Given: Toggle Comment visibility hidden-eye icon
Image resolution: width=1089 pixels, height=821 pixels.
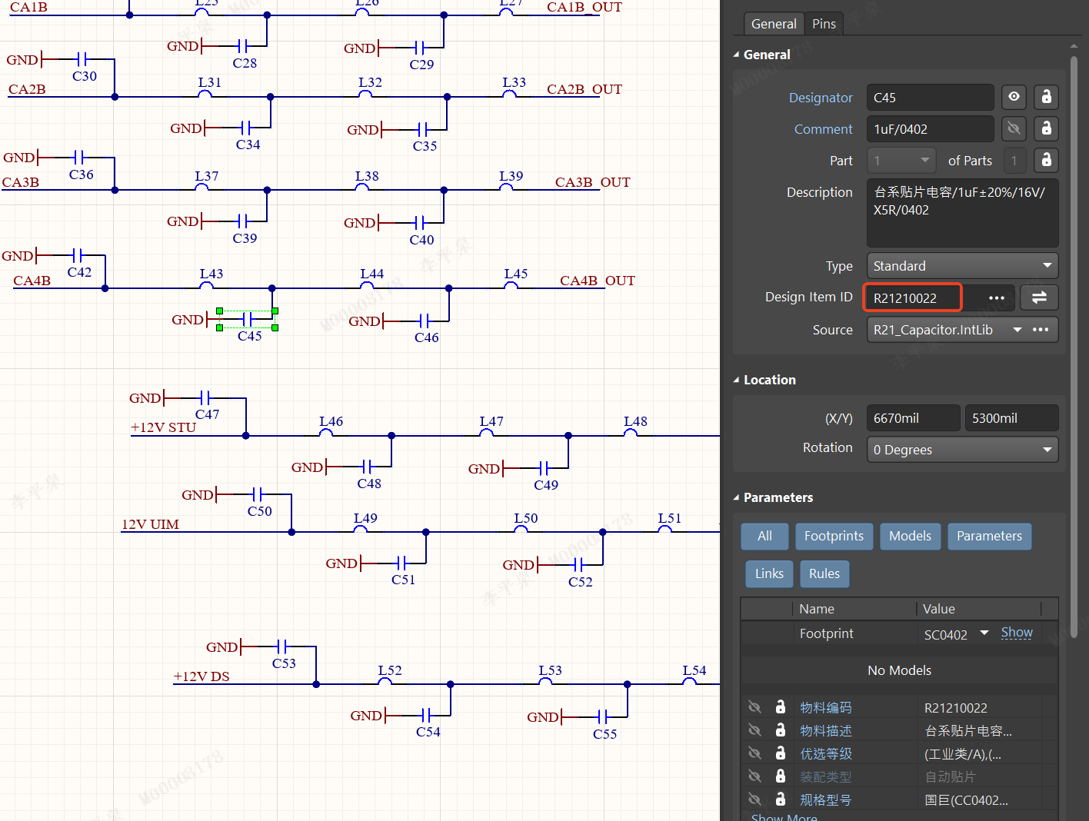Looking at the screenshot, I should tap(1014, 128).
